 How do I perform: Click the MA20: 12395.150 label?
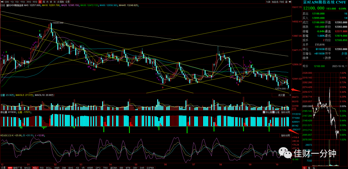pos(71,5)
